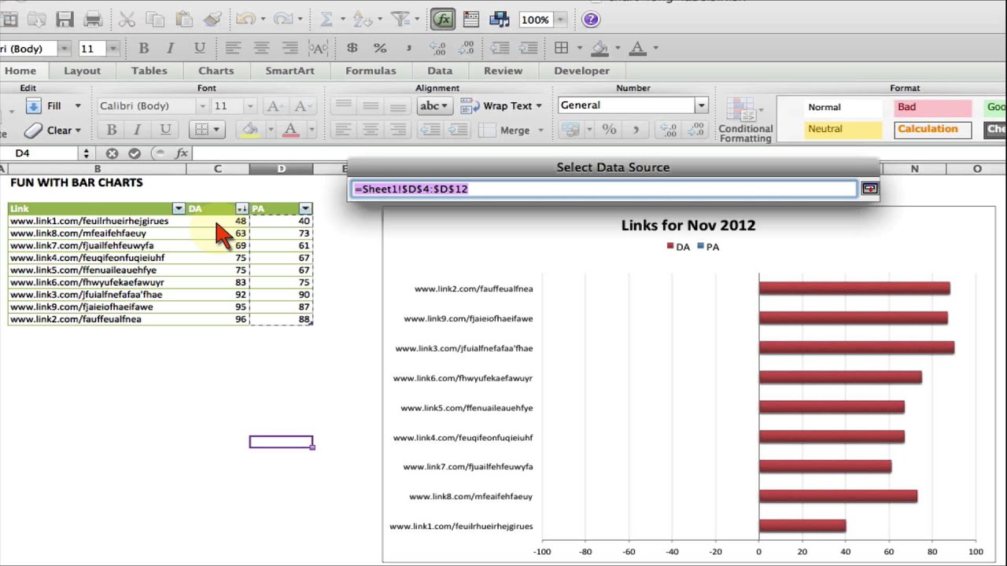Click the Borders grid icon in formatting toolbar

click(561, 48)
